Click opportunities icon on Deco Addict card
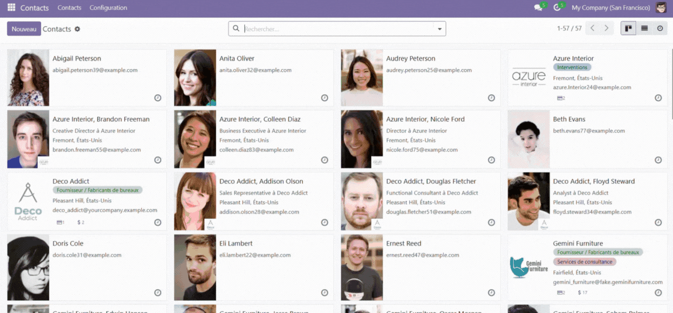The width and height of the screenshot is (673, 313). click(x=60, y=222)
